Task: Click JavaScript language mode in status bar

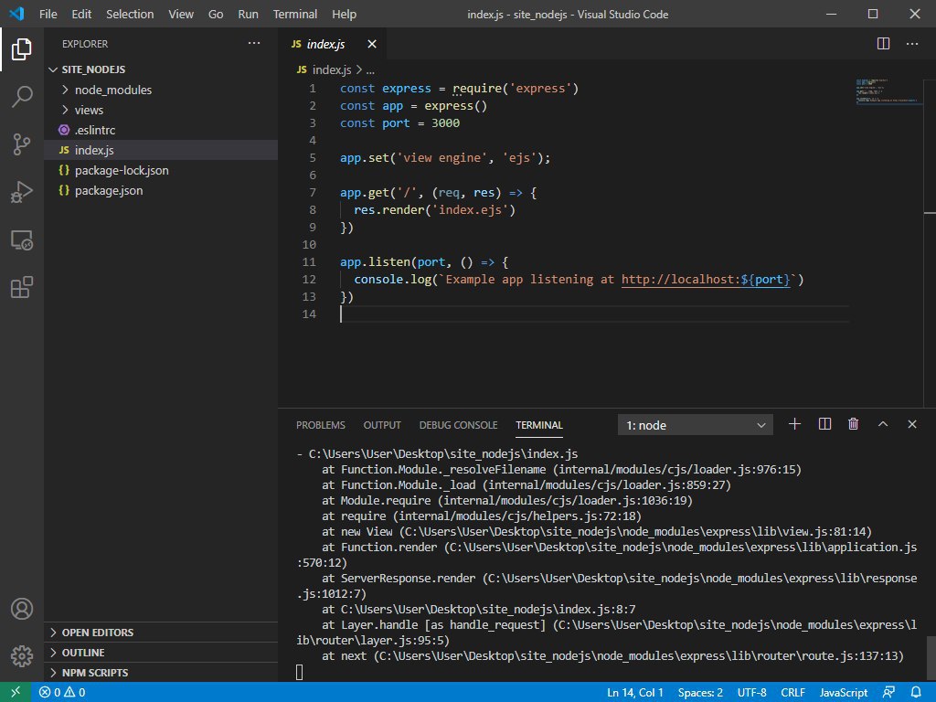Action: [x=843, y=693]
